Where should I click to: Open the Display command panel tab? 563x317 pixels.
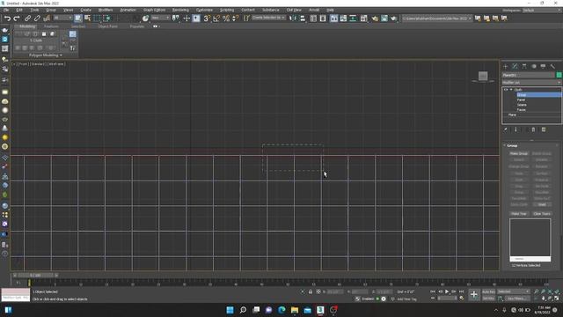pyautogui.click(x=544, y=67)
